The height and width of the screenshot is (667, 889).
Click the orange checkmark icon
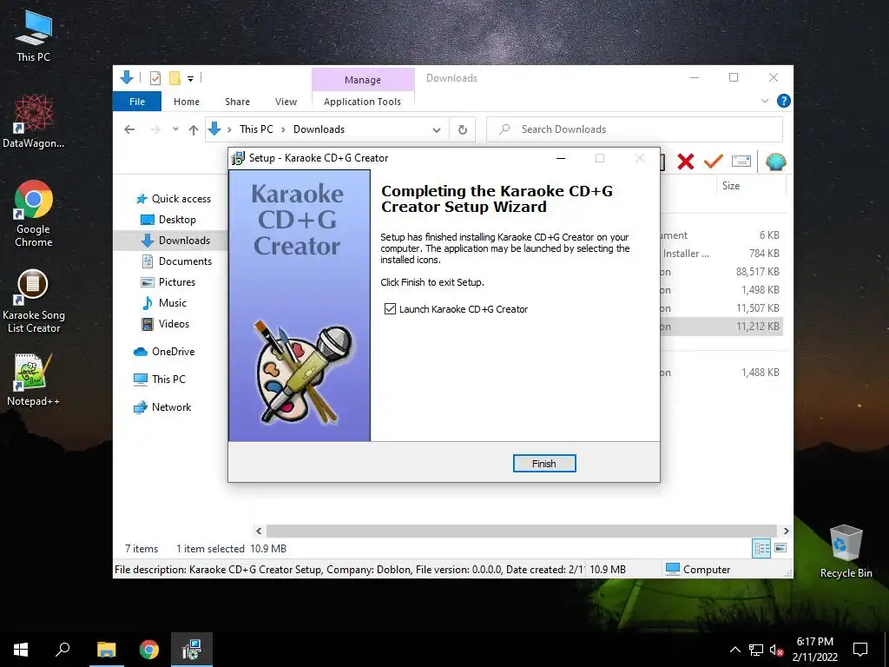[714, 162]
